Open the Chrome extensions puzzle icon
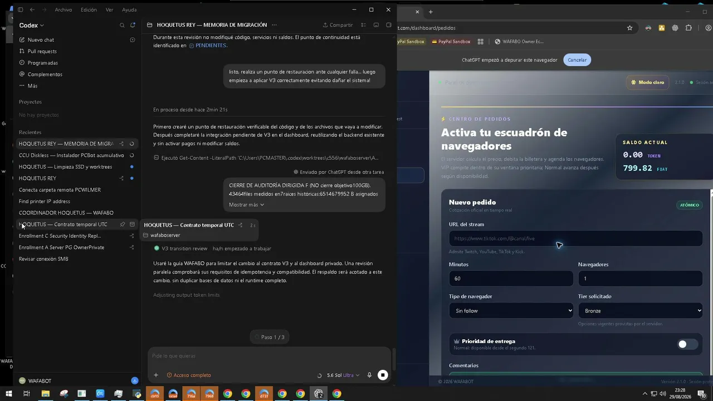The height and width of the screenshot is (401, 713). [x=688, y=28]
